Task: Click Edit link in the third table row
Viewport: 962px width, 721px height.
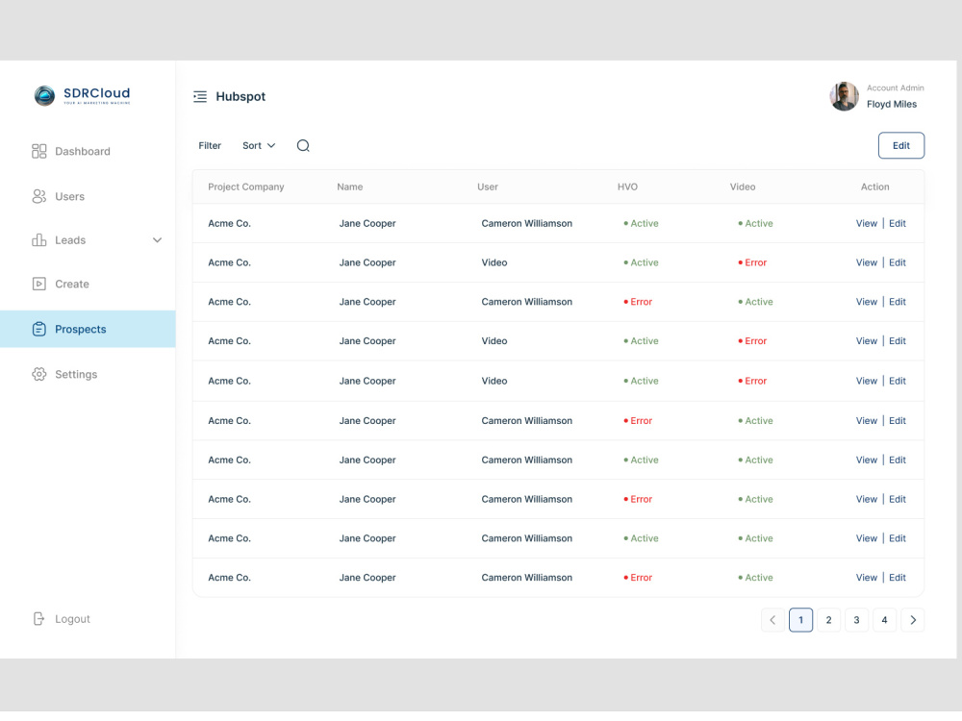Action: 898,302
